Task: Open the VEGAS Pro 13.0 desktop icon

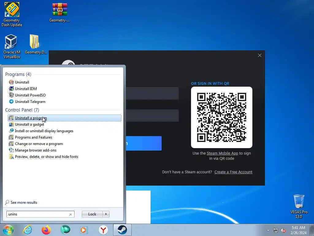Action: click(299, 206)
